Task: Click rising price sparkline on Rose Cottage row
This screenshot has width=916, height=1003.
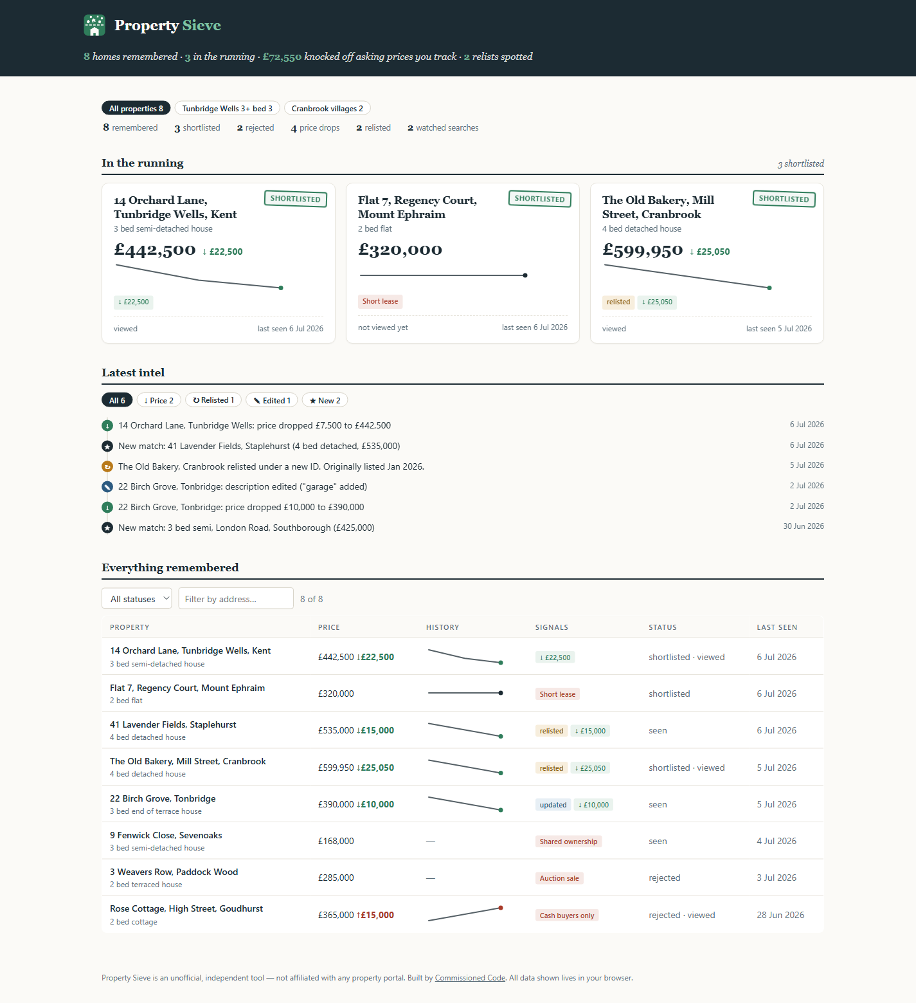Action: [465, 914]
